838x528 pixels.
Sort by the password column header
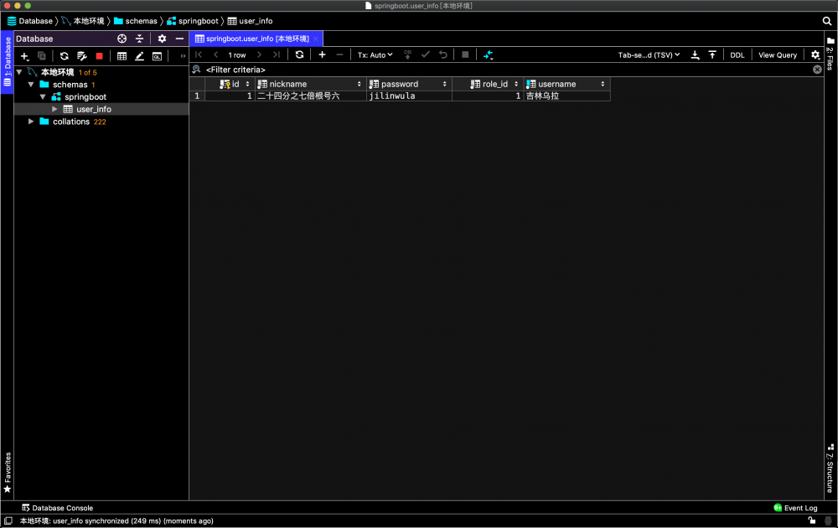(x=410, y=84)
